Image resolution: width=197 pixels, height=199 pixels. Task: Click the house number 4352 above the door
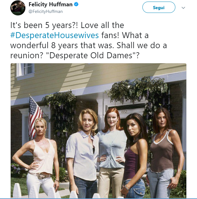(124, 112)
